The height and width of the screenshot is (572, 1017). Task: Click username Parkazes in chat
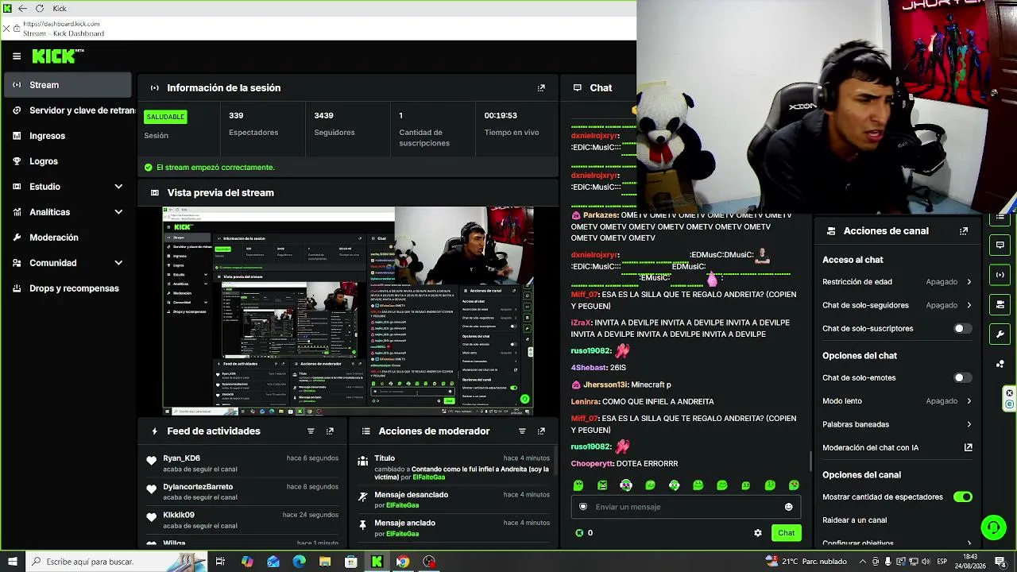coord(600,215)
